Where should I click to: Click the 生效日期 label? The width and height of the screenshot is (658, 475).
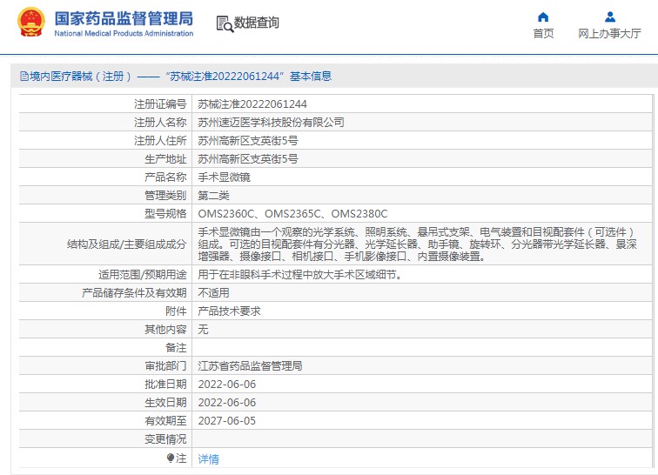pos(165,403)
